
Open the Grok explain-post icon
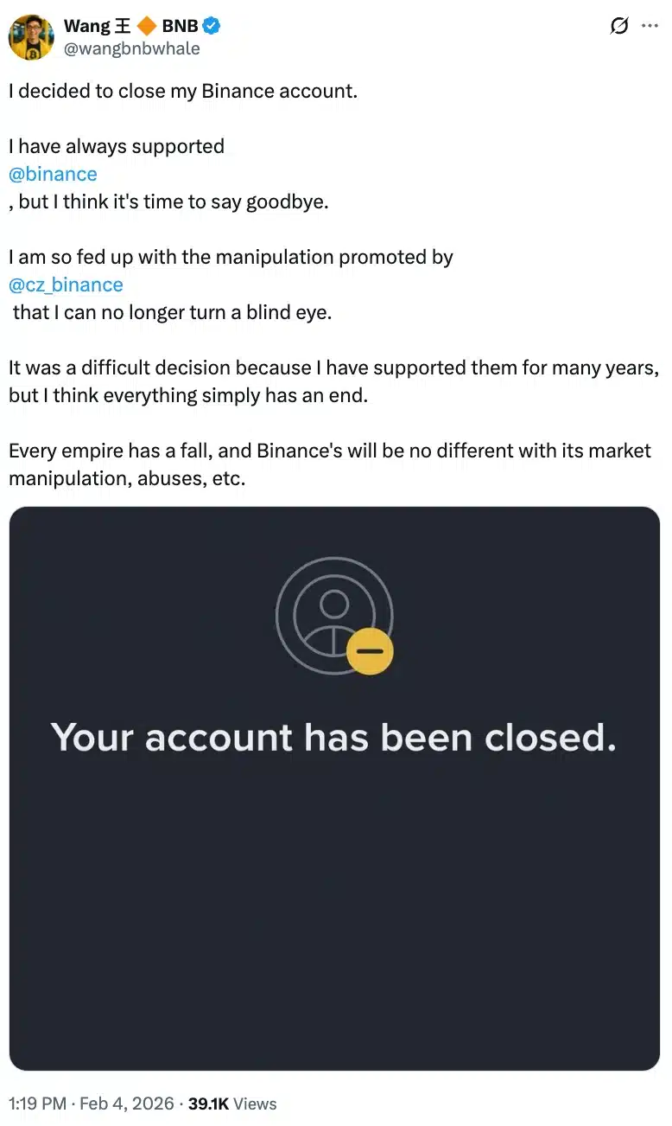pos(618,26)
